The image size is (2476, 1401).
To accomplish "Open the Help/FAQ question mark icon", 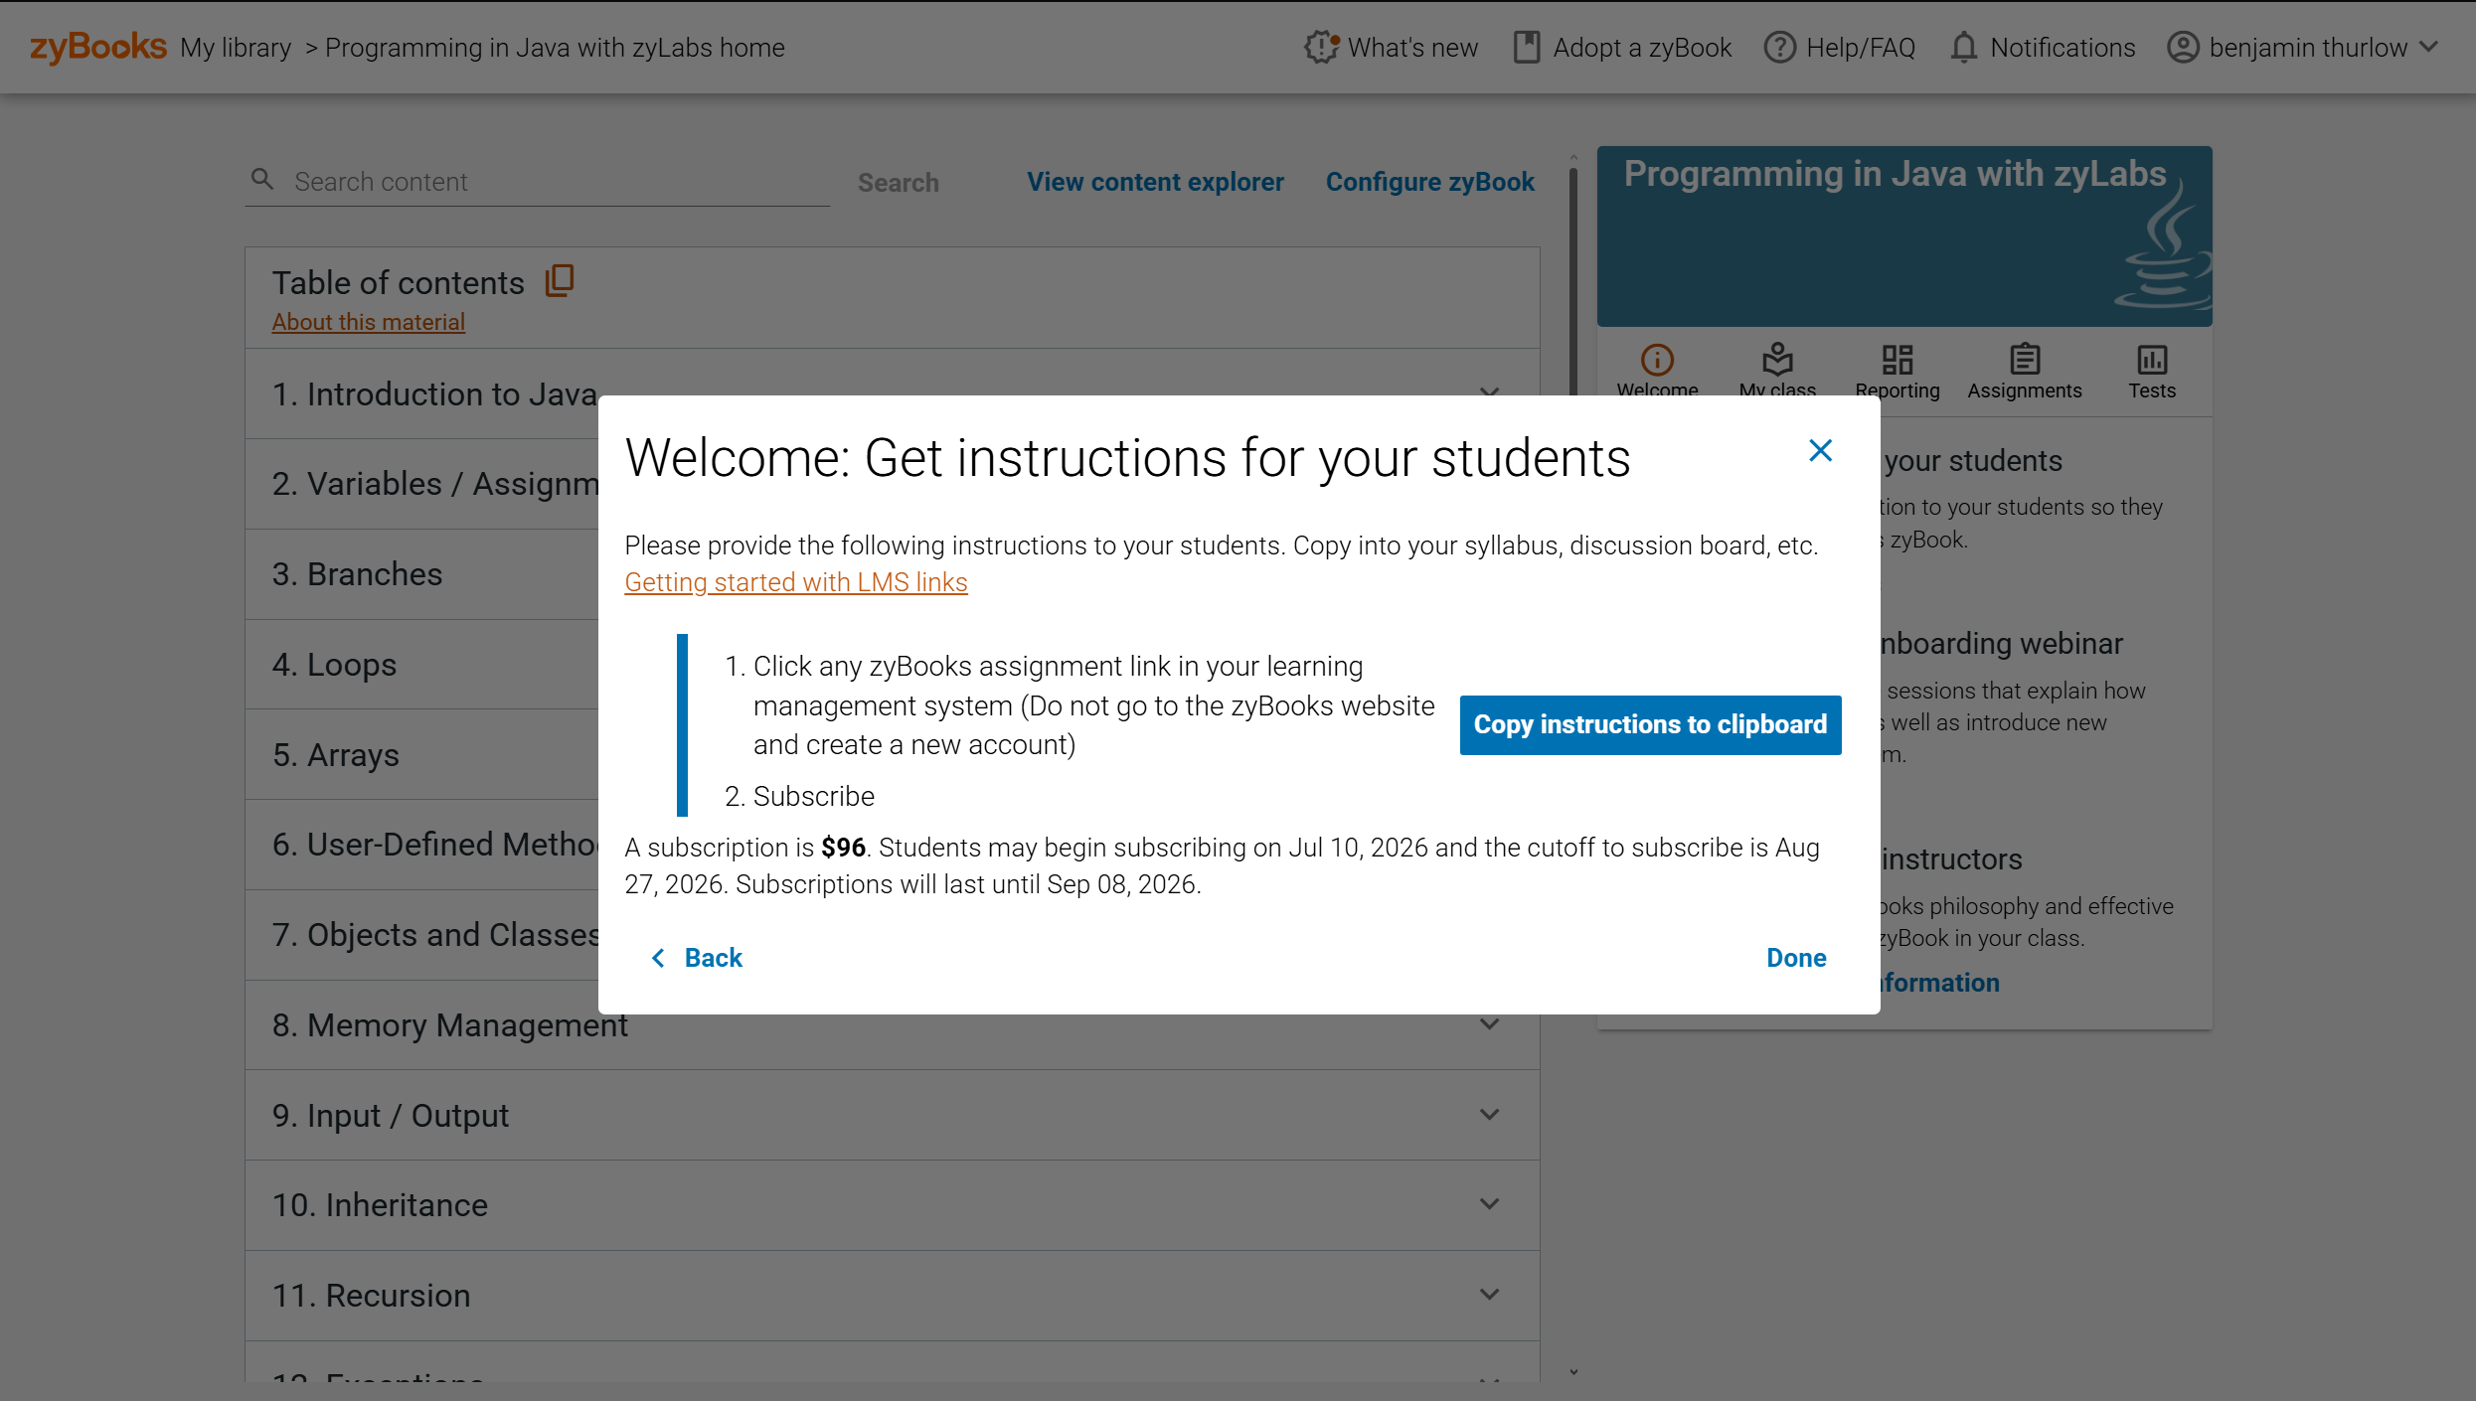I will (x=1779, y=47).
